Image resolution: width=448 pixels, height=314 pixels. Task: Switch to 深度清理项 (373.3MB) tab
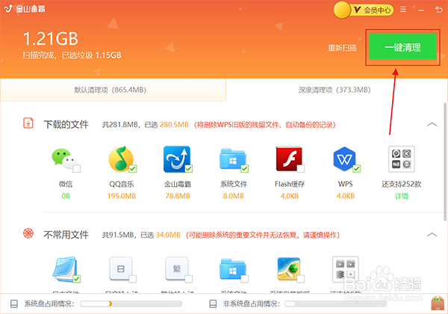335,90
